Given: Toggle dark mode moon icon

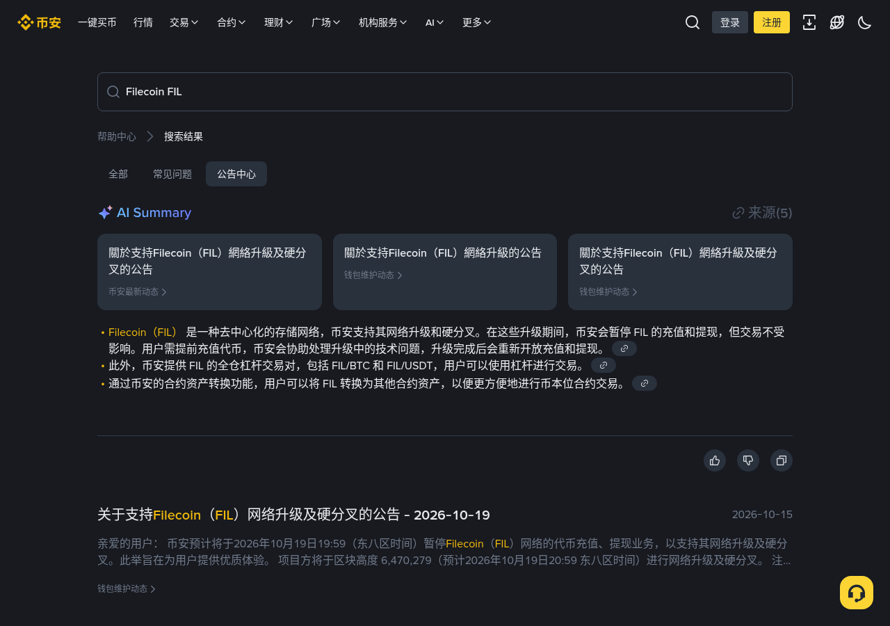Looking at the screenshot, I should (865, 22).
